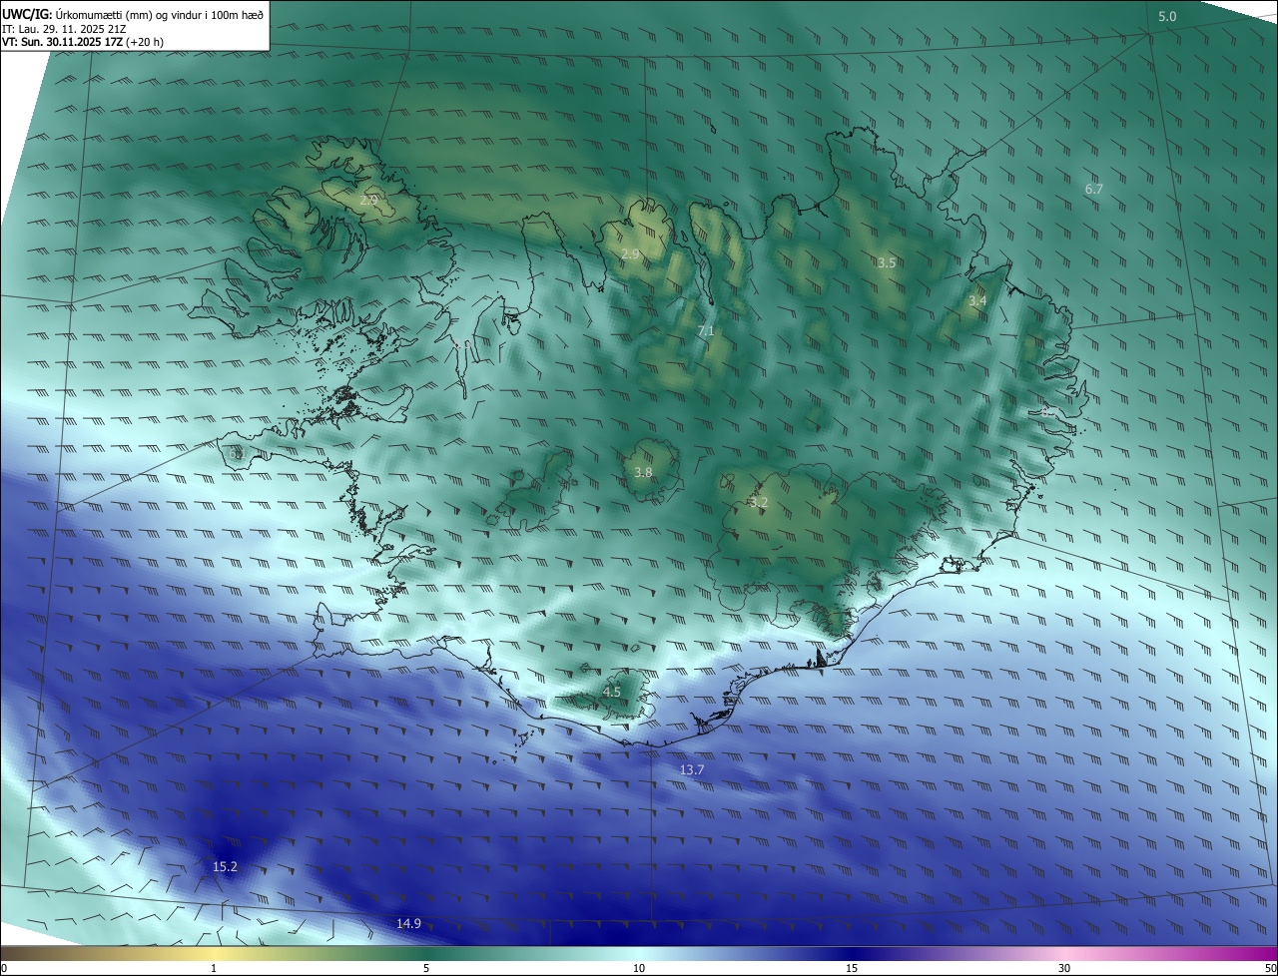
Task: Click the 6.7 value label off the northeast coast
Action: pos(1093,189)
